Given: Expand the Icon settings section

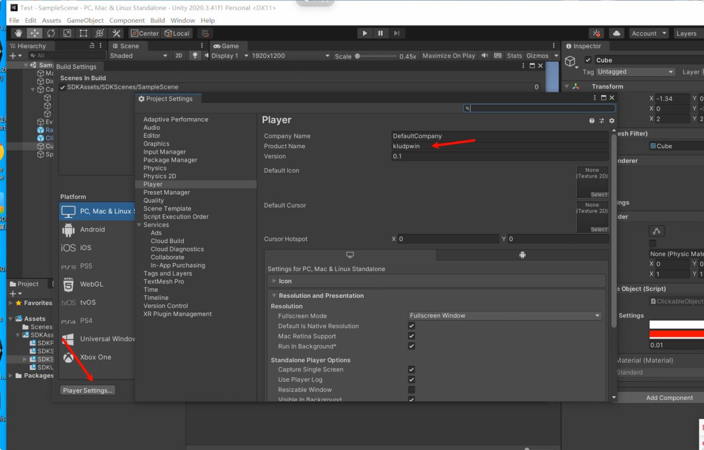Looking at the screenshot, I should pyautogui.click(x=275, y=281).
